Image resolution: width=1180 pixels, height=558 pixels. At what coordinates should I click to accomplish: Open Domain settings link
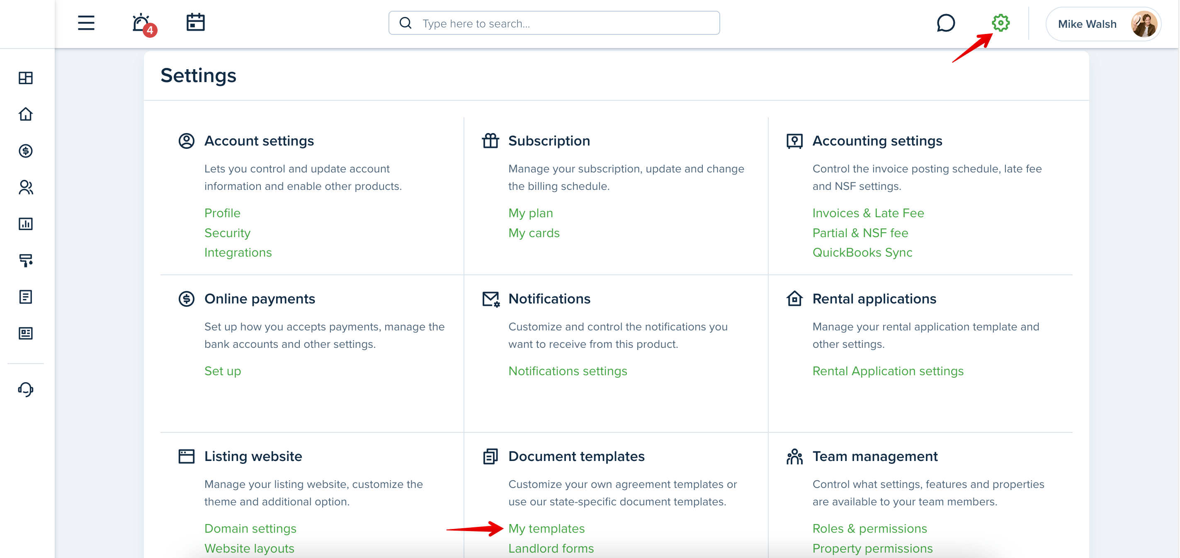pyautogui.click(x=250, y=529)
